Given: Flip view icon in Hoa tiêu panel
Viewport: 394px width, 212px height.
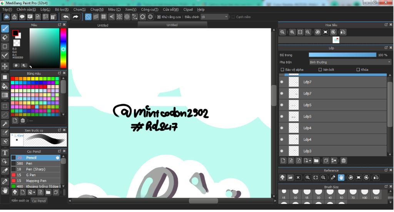Looking at the screenshot, I should click(343, 32).
